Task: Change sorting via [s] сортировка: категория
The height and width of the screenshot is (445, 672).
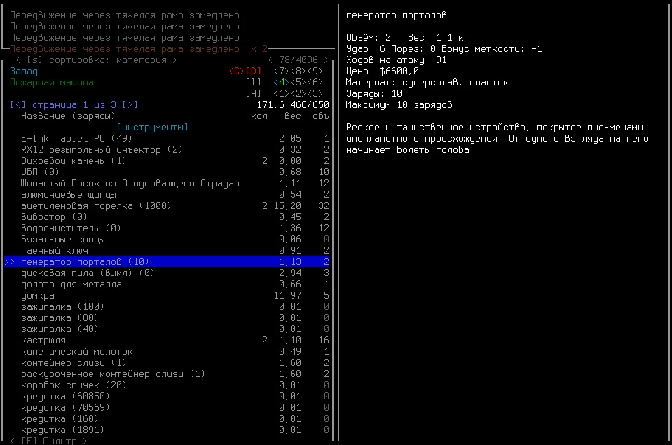Action: point(97,60)
